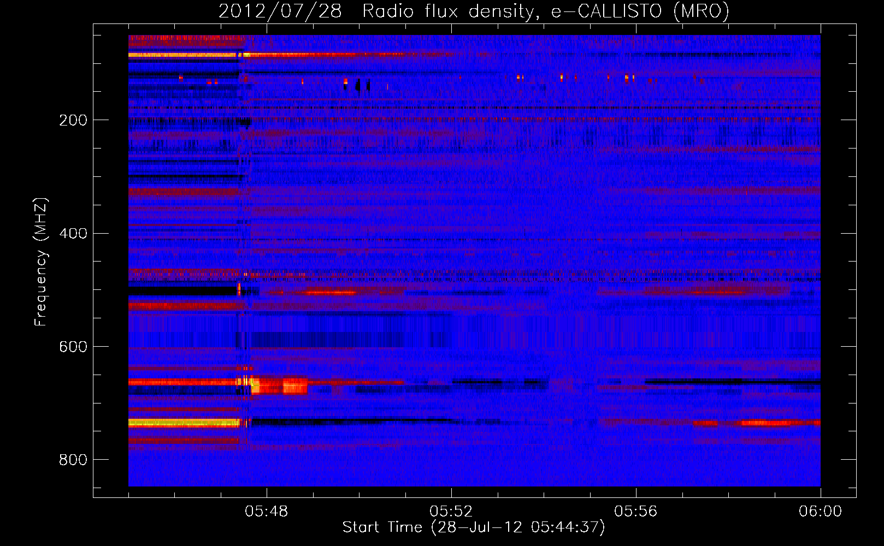Click the 200 frequency tick label

tap(73, 120)
